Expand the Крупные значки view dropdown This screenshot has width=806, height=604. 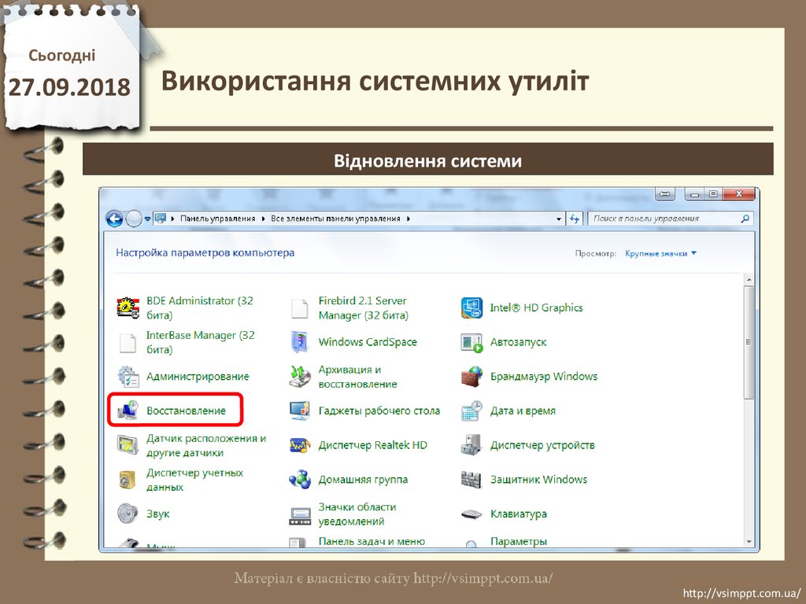coord(661,254)
